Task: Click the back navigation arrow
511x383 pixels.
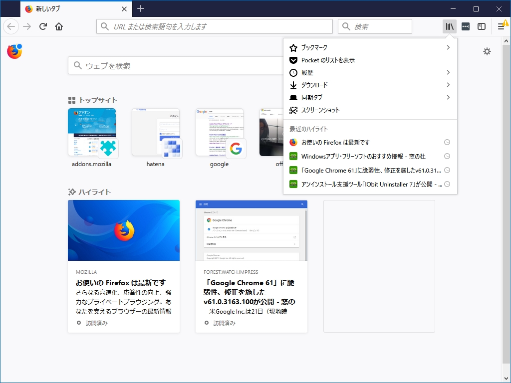Action: [11, 26]
